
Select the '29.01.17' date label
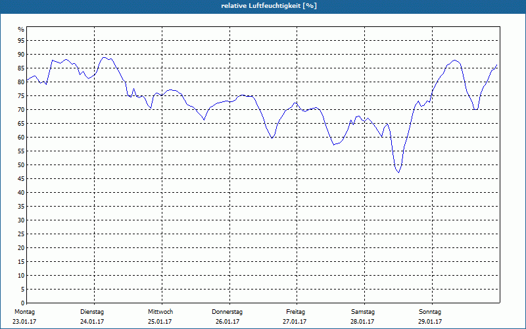(430, 322)
